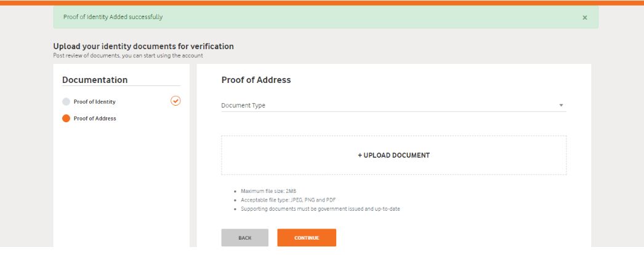This screenshot has width=644, height=255.
Task: Click the green success notification banner text
Action: tap(113, 17)
